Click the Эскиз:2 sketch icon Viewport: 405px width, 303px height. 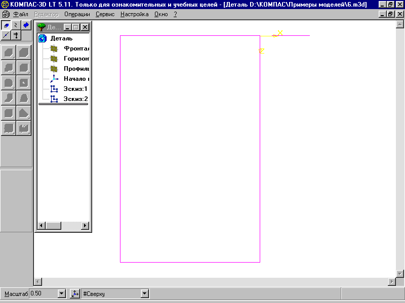click(x=54, y=99)
